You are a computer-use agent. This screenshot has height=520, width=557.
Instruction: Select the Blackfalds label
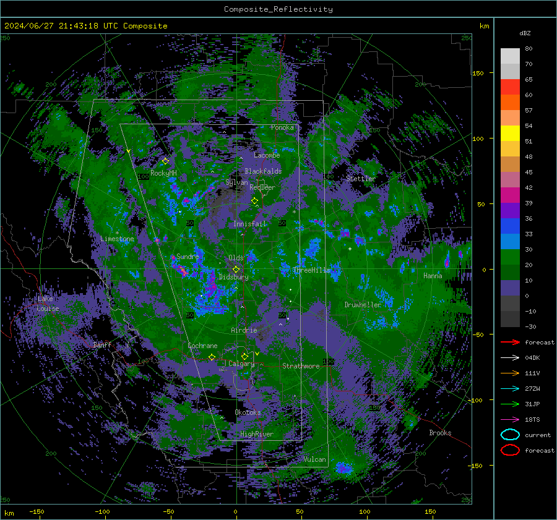[263, 171]
